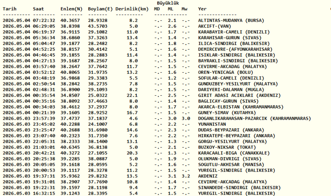The width and height of the screenshot is (331, 196).
Task: Click ML value 2.5
Action: [172, 95]
